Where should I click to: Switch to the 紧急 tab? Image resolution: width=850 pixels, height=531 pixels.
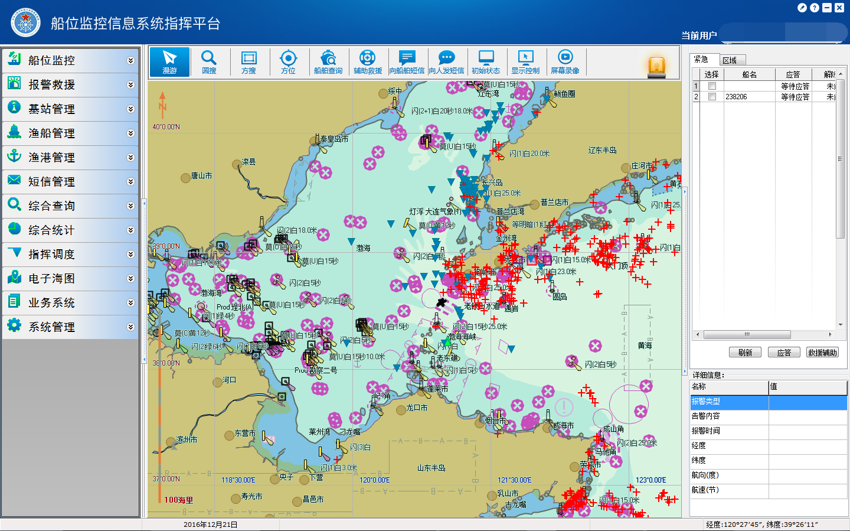pyautogui.click(x=704, y=60)
